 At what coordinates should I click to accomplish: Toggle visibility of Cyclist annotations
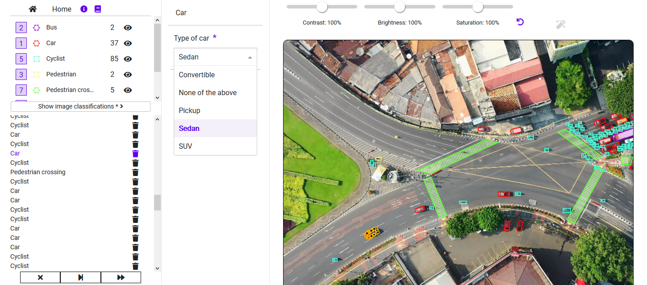coord(128,59)
